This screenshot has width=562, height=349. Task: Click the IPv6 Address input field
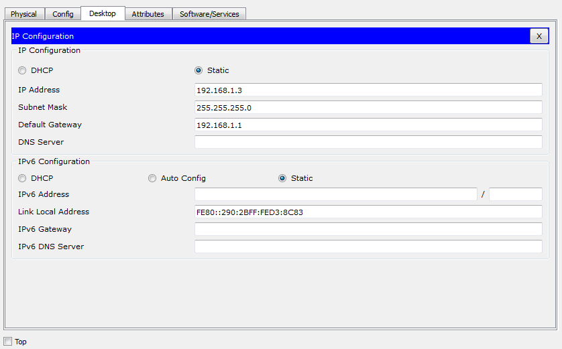tap(336, 194)
